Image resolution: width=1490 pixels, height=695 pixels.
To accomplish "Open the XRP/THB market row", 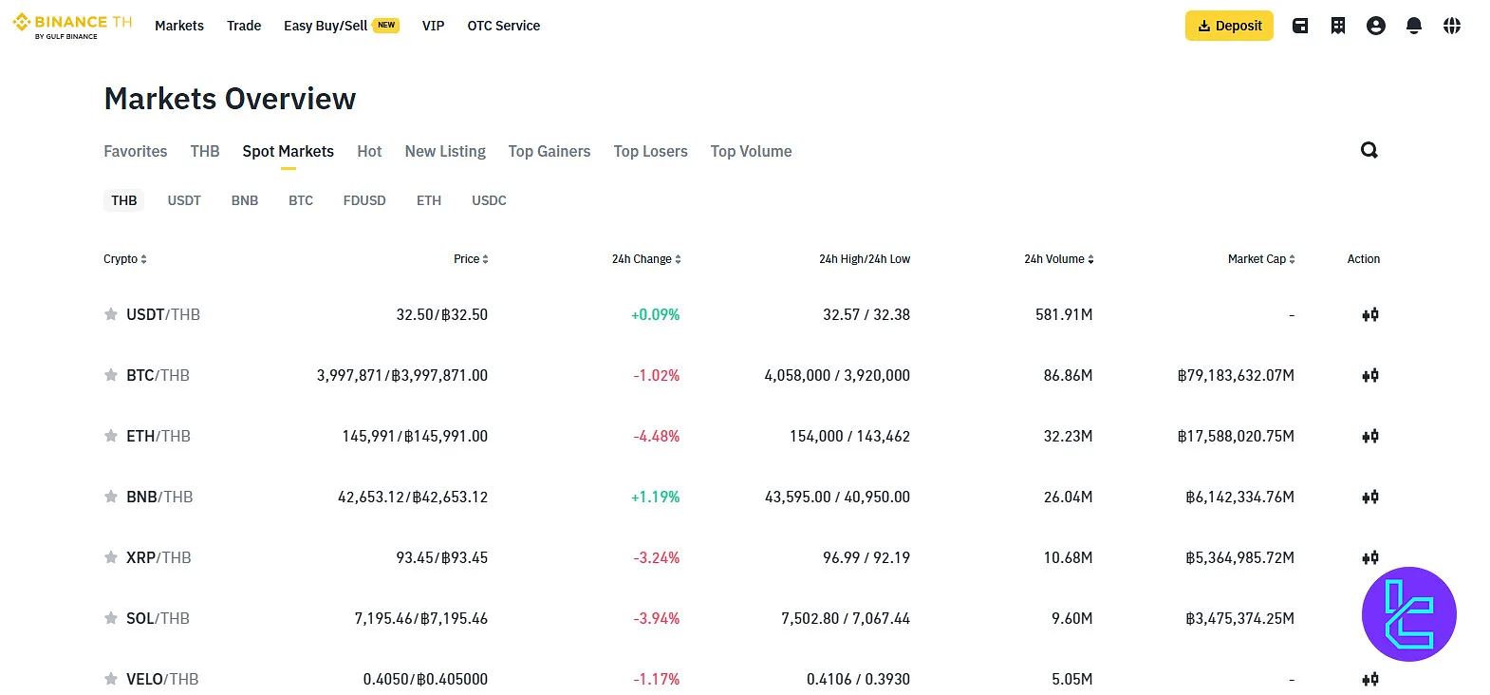I will 158,558.
